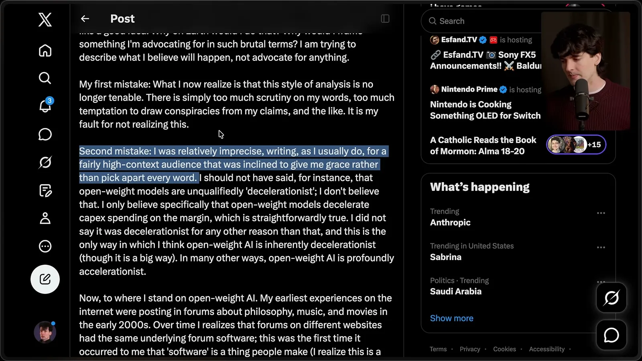Open the Privacy footer link

(x=470, y=349)
